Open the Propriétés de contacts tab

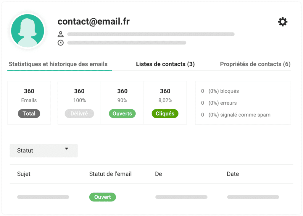click(255, 64)
